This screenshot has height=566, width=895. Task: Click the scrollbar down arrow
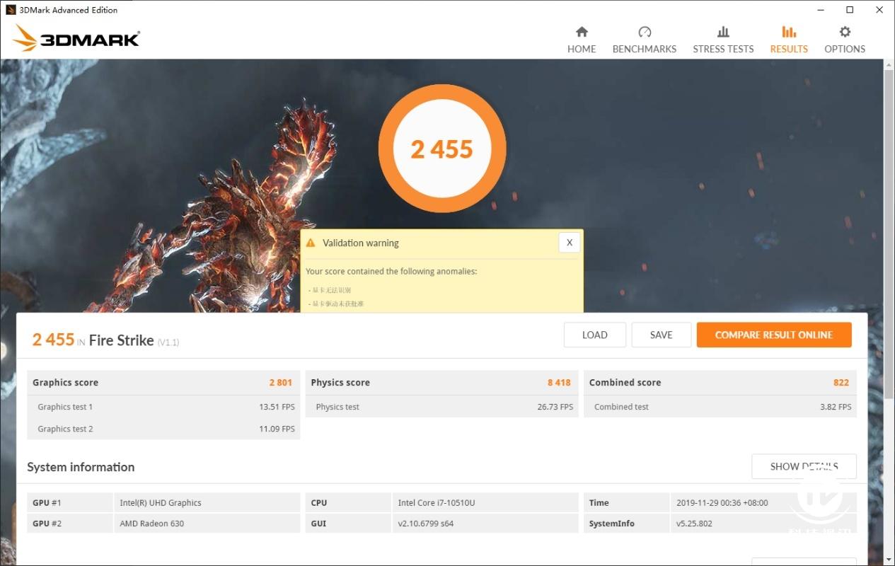[889, 559]
